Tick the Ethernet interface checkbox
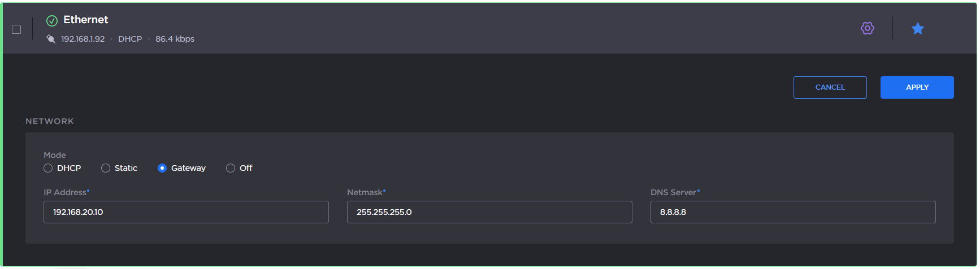Screen dimensions: 980x269 click(16, 29)
